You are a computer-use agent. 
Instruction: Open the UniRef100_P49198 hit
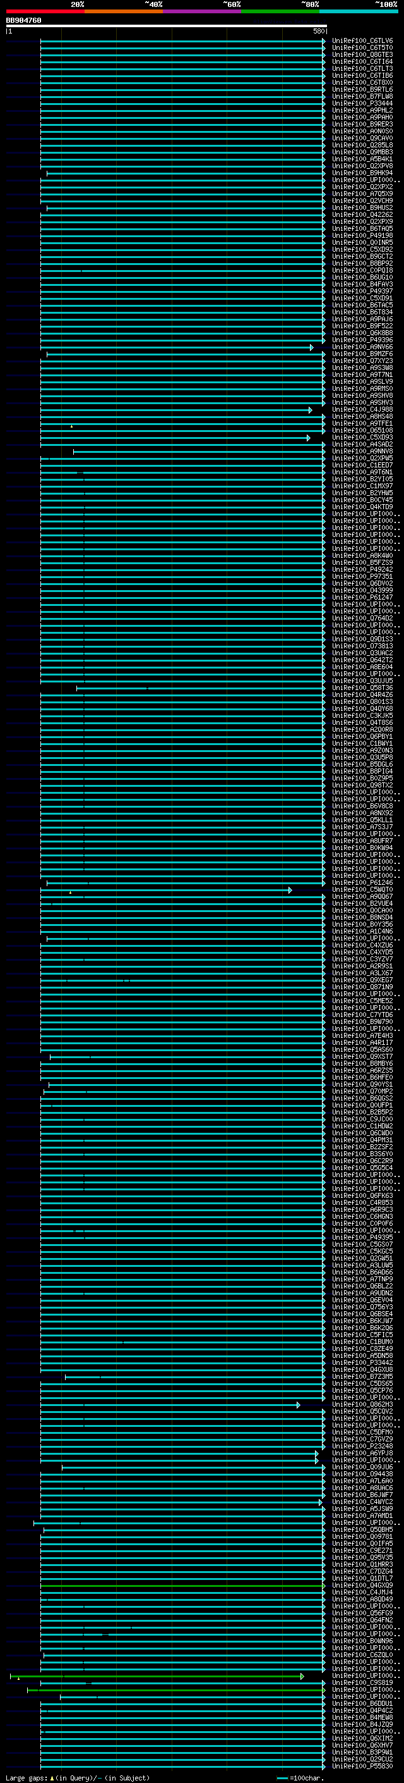point(362,236)
